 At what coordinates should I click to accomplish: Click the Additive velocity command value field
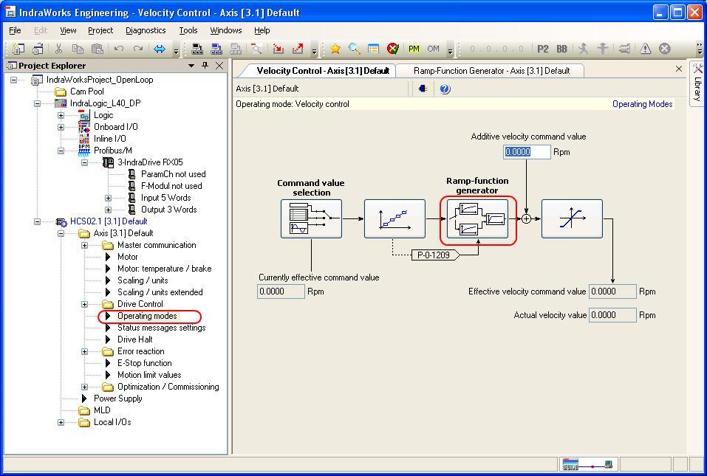point(527,152)
